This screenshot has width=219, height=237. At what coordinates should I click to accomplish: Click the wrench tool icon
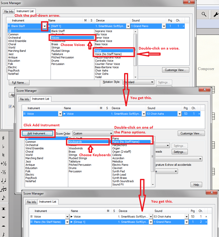click(216, 15)
